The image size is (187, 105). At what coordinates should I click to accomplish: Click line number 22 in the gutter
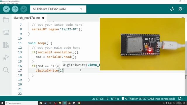click(x=20, y=94)
